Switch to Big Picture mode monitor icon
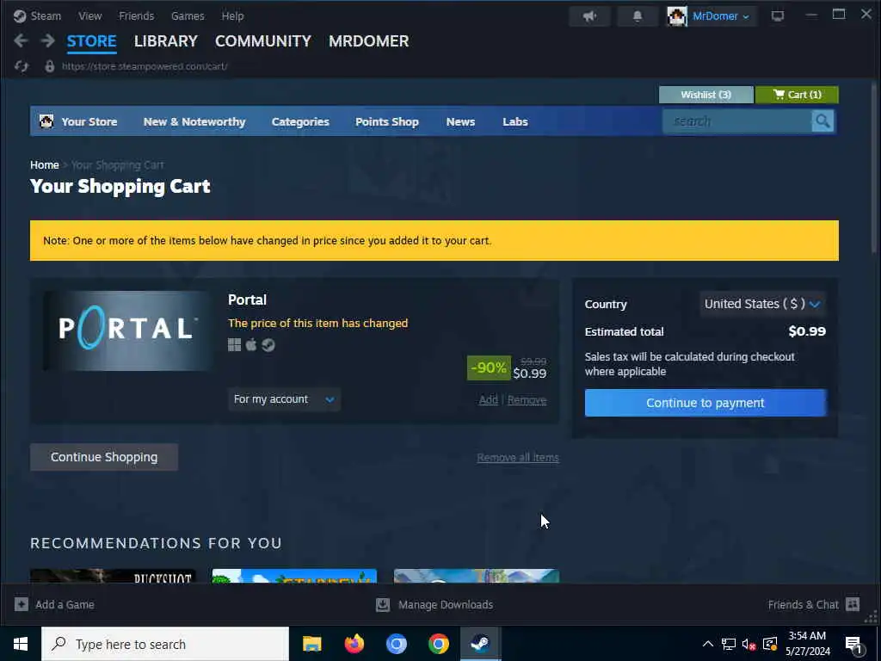Image resolution: width=881 pixels, height=661 pixels. click(778, 15)
